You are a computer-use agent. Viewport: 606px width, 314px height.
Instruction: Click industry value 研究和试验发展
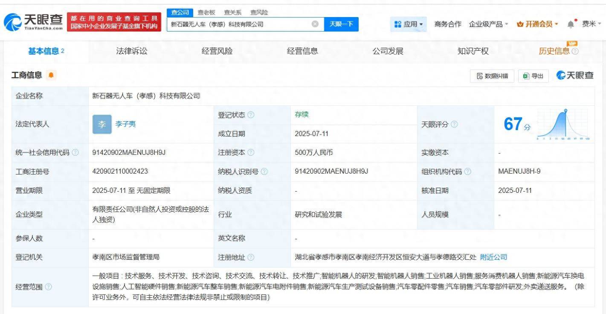(x=318, y=215)
